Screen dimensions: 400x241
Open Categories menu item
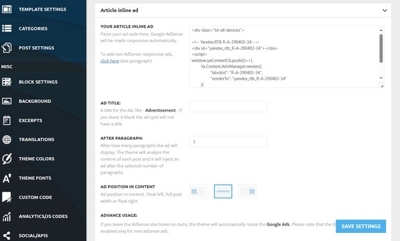click(33, 29)
